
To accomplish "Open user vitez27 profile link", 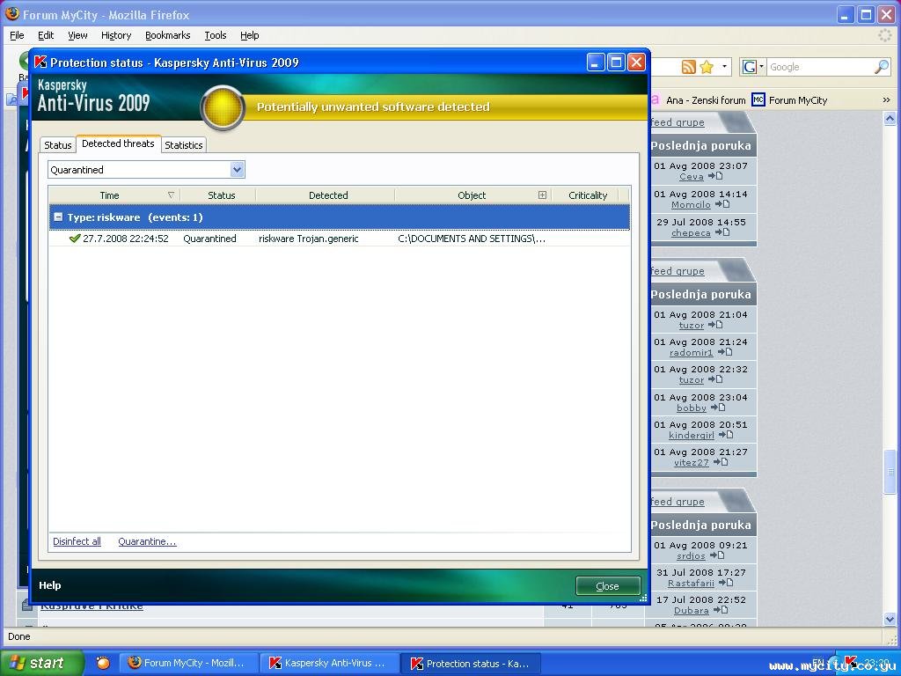I will click(692, 462).
